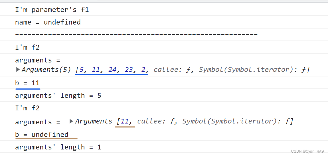Expand the single-item Arguments object triangle

tap(72, 121)
